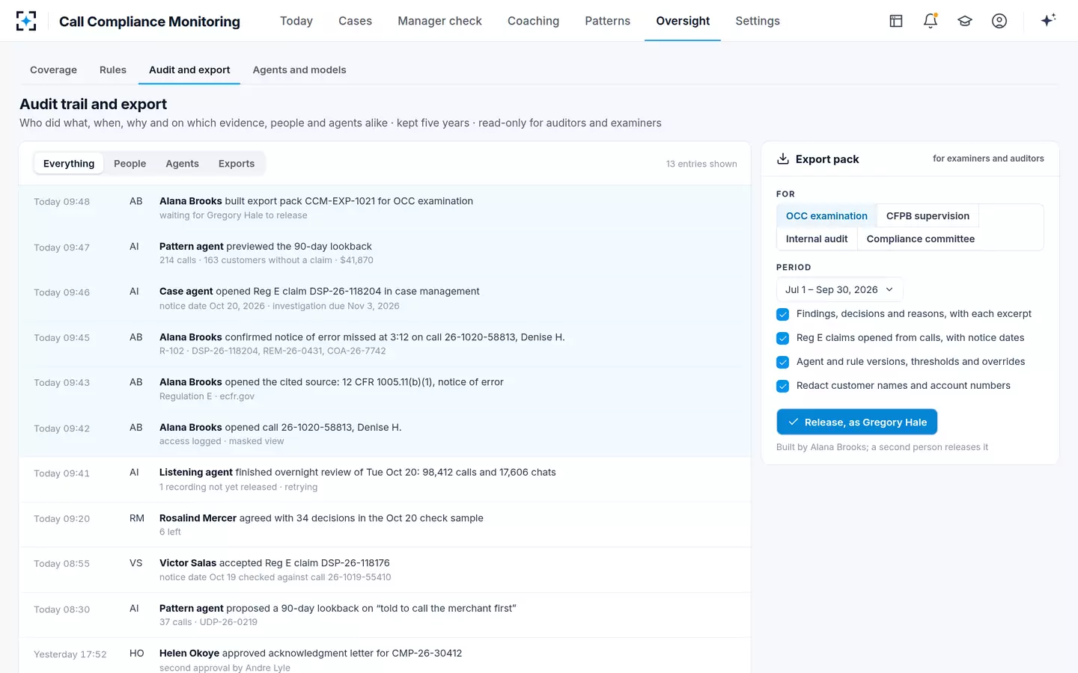Viewport: 1078px width, 673px height.
Task: Switch to Agents and models subtab
Action: point(299,70)
